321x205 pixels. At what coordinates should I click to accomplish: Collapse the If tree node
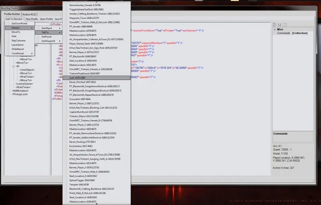pyautogui.click(x=13, y=66)
